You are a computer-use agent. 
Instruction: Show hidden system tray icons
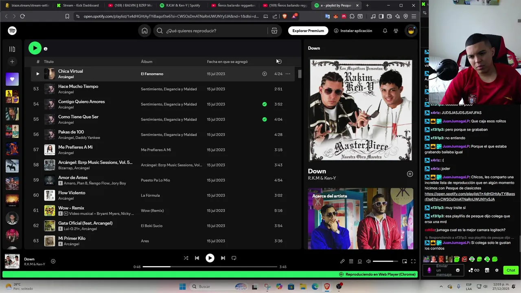point(441,286)
